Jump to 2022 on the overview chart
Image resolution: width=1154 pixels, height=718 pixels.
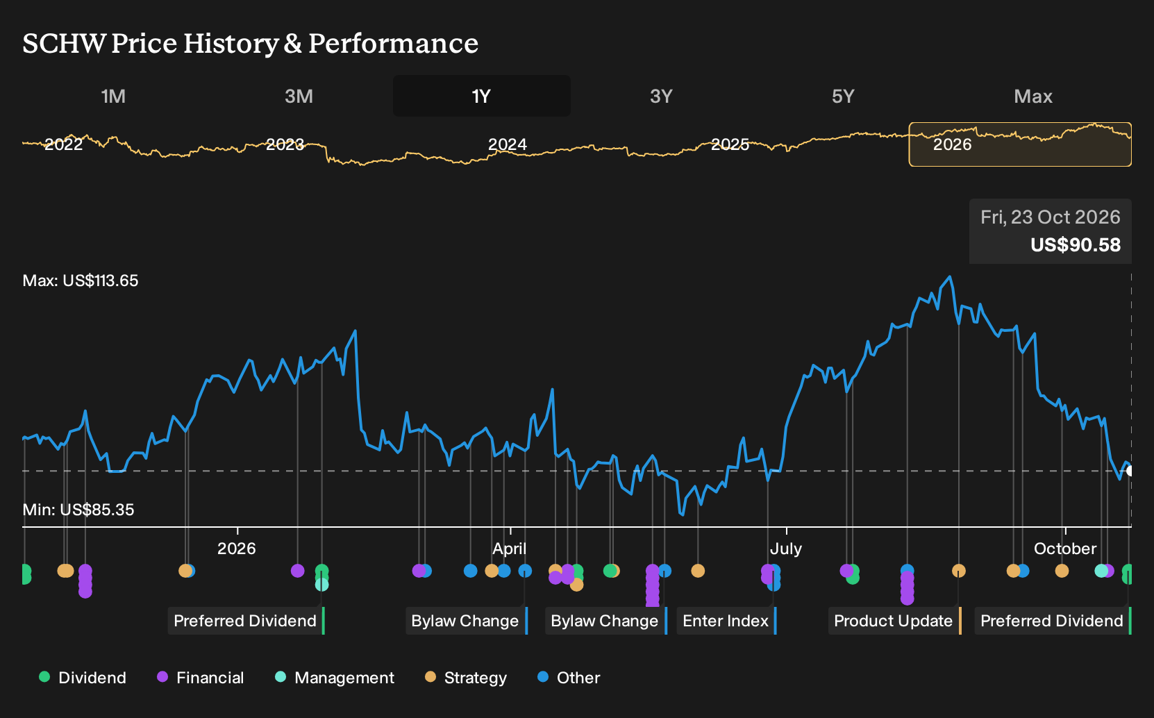(x=63, y=144)
